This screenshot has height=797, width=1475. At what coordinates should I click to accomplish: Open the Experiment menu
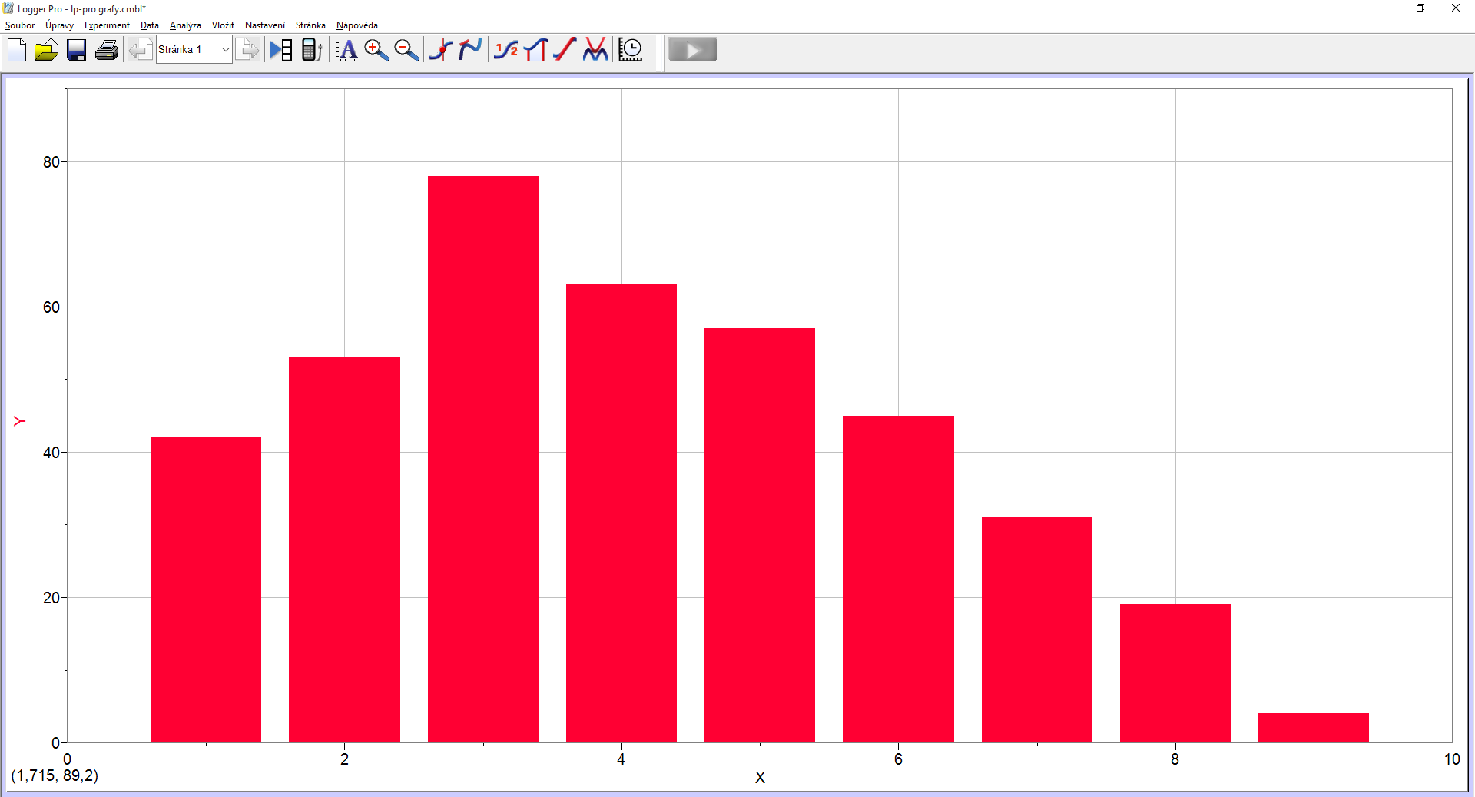click(x=107, y=25)
